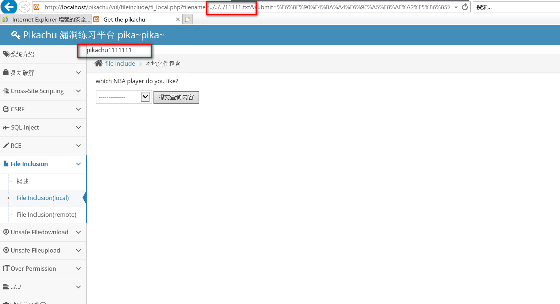Click the Pikachu 漏洞练习平台 title
560x304 pixels.
pos(94,35)
